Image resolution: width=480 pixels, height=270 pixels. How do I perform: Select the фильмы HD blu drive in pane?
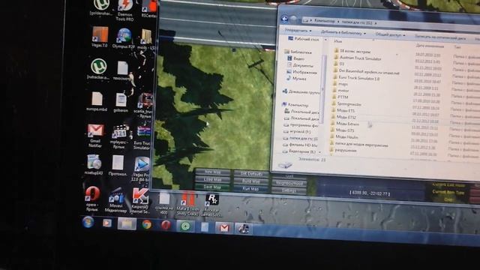point(300,145)
